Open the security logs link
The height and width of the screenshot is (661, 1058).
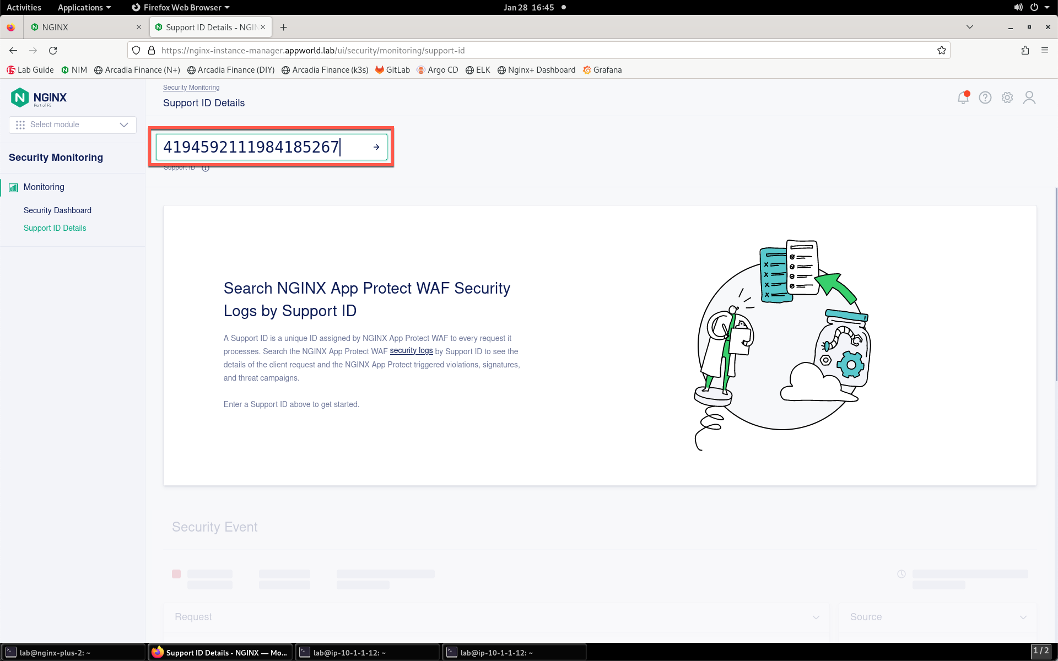click(x=411, y=351)
